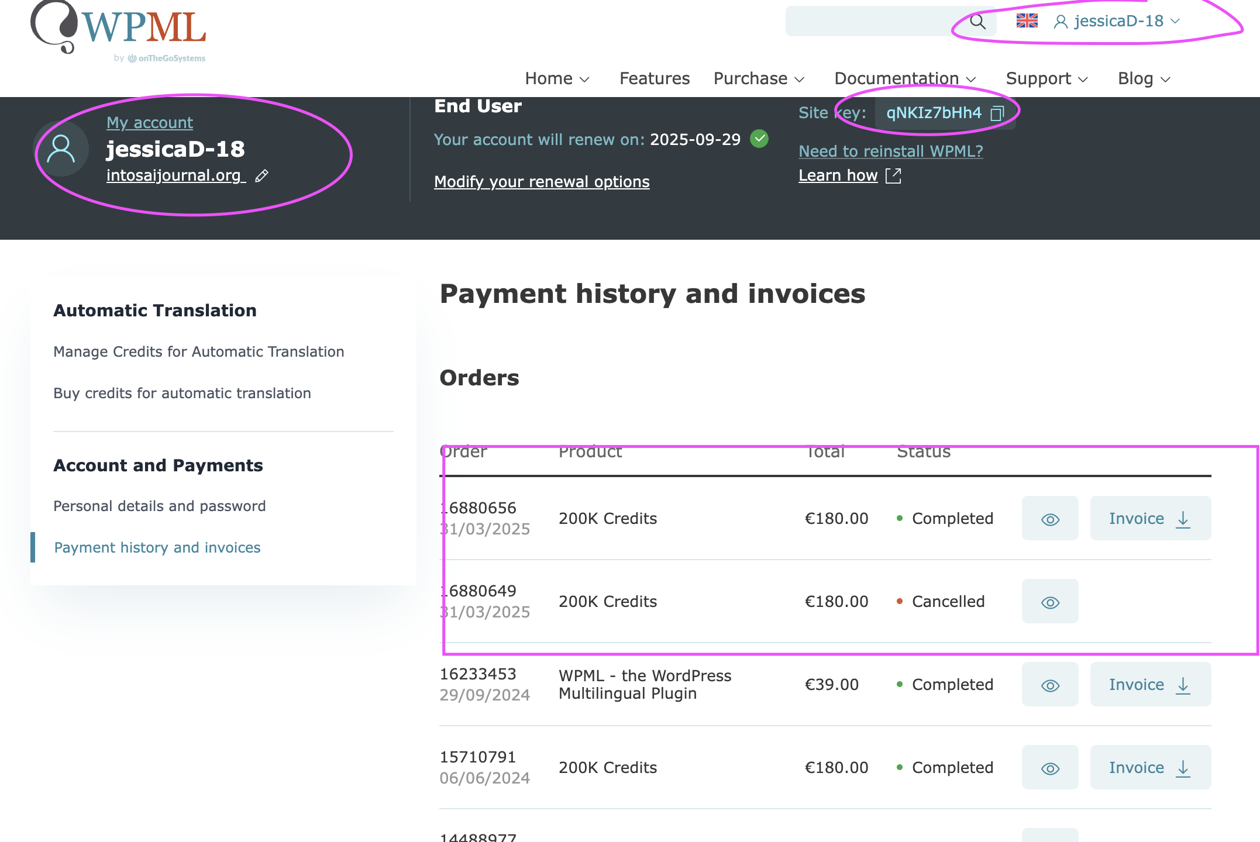Click the pencil icon beside intosaijournal.org
This screenshot has width=1260, height=842.
(261, 175)
